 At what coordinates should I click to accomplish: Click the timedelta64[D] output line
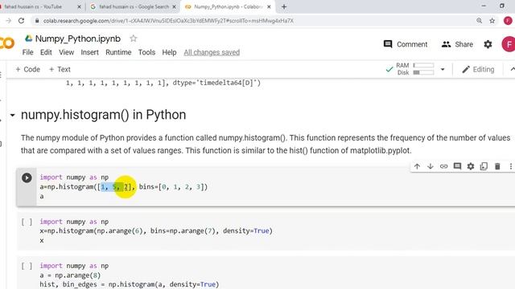pyautogui.click(x=163, y=83)
